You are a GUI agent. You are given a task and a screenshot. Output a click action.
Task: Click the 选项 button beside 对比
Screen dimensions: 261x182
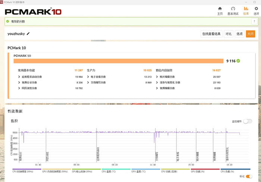(x=239, y=34)
